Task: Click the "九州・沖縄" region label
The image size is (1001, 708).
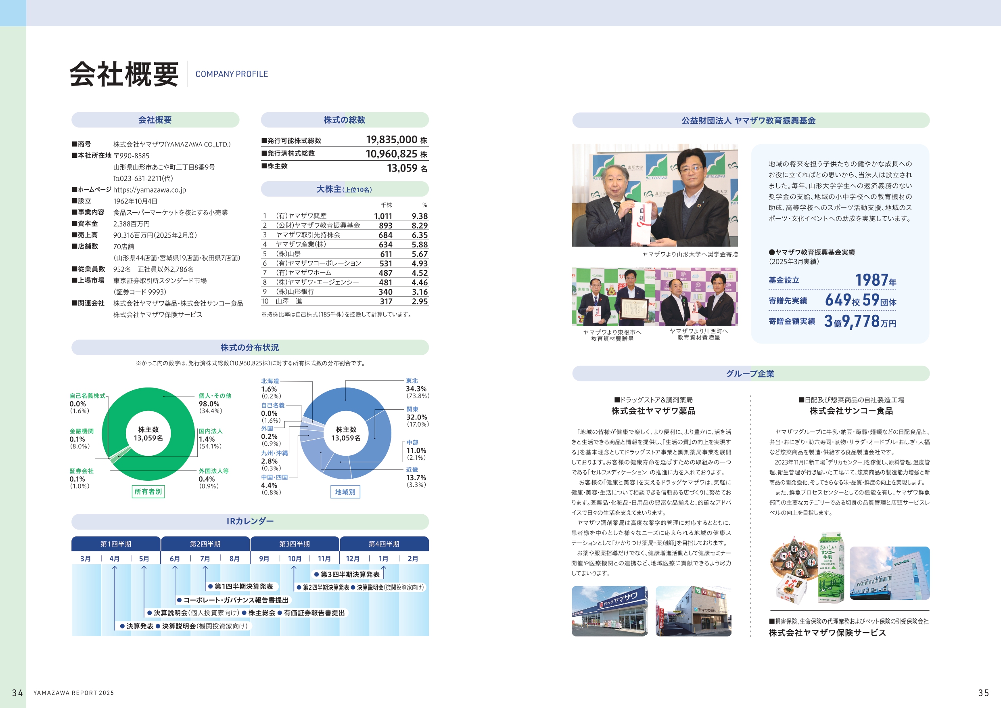Action: [274, 453]
